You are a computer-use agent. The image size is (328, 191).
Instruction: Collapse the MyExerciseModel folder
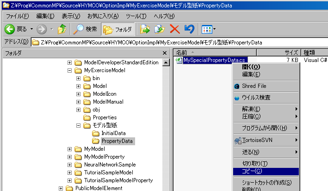coord(70,70)
